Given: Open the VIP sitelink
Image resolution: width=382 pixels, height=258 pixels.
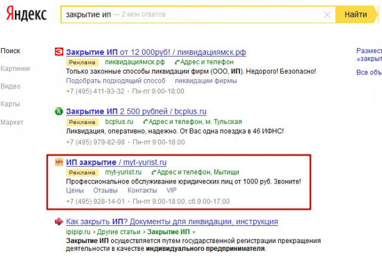Looking at the screenshot, I should click(171, 191).
